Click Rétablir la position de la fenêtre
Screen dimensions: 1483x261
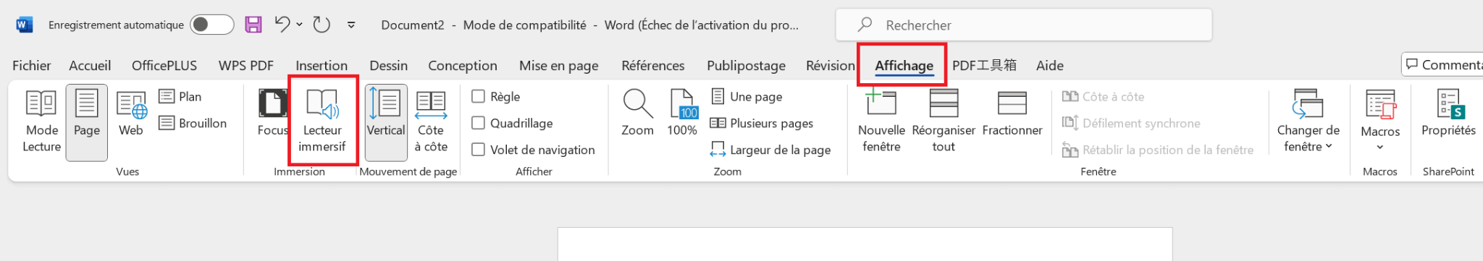(1157, 150)
